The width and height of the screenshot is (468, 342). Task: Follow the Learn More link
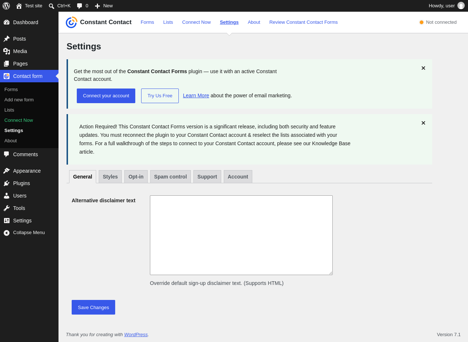(196, 95)
